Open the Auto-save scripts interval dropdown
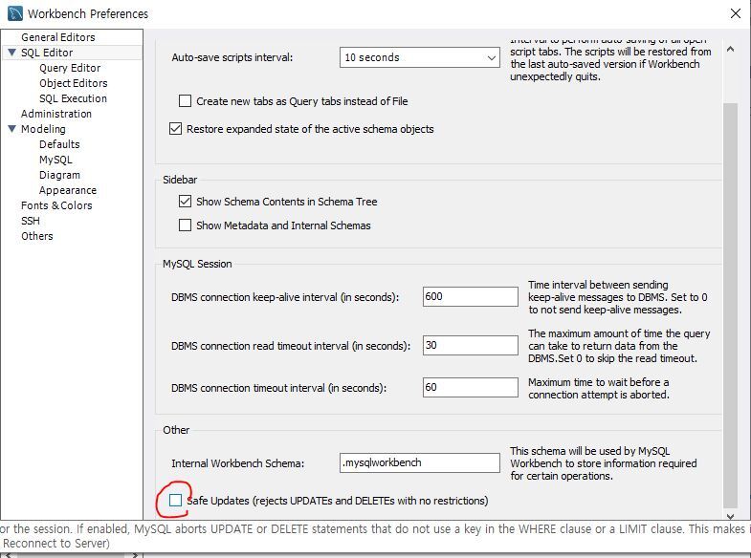Screen dimensions: 751x558 (x=420, y=57)
